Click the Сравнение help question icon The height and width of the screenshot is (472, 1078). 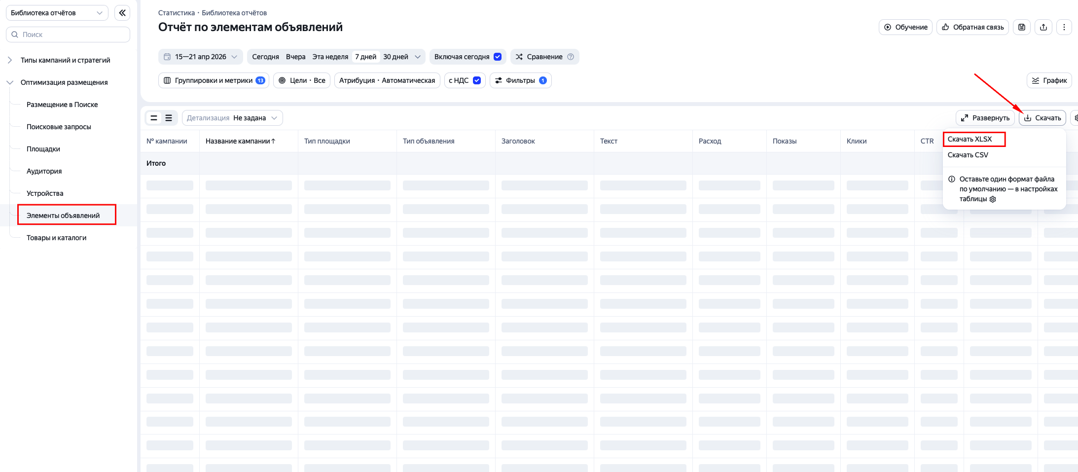[x=571, y=57]
